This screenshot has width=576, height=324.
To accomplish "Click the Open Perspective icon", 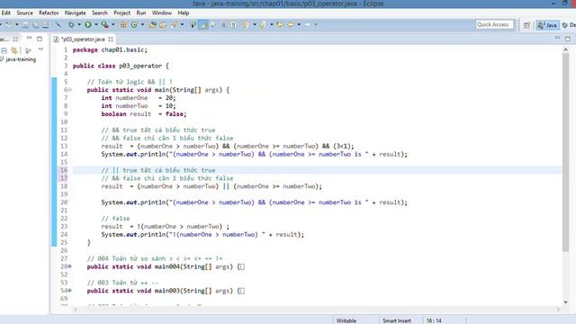I will point(526,25).
